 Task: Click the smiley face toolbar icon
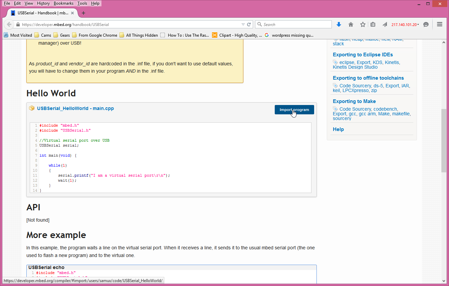pyautogui.click(x=426, y=24)
